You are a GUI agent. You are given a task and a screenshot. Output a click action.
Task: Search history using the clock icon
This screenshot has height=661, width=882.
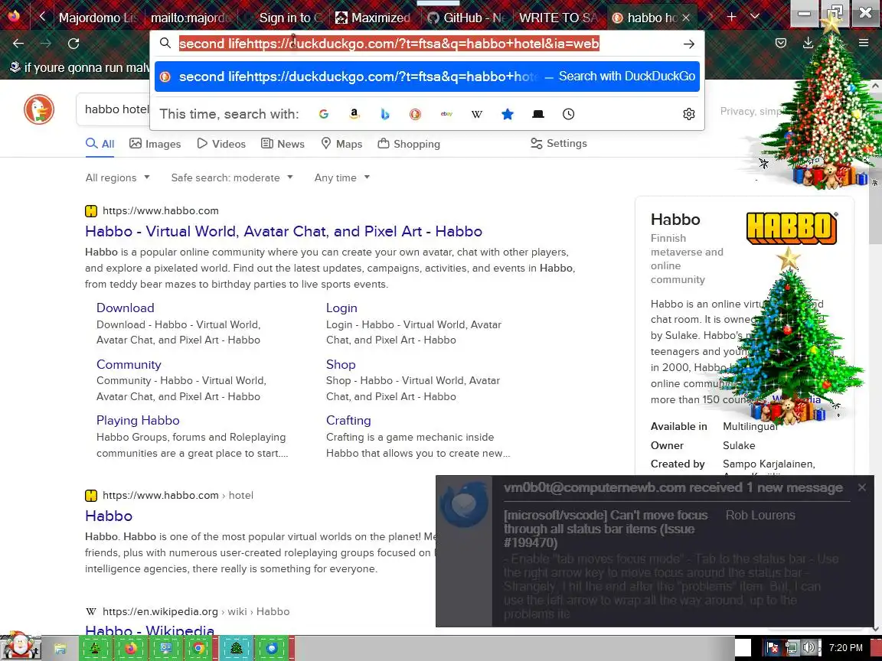569,114
